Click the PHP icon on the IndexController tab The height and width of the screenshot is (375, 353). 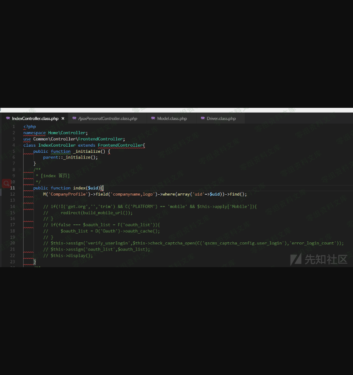[8, 118]
